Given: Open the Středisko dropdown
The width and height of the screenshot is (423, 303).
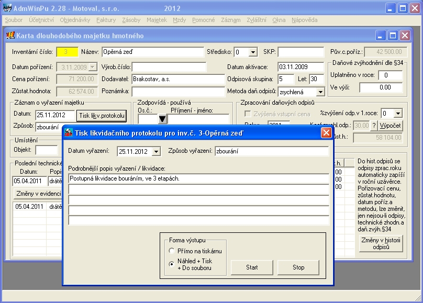Looking at the screenshot, I should click(x=253, y=52).
